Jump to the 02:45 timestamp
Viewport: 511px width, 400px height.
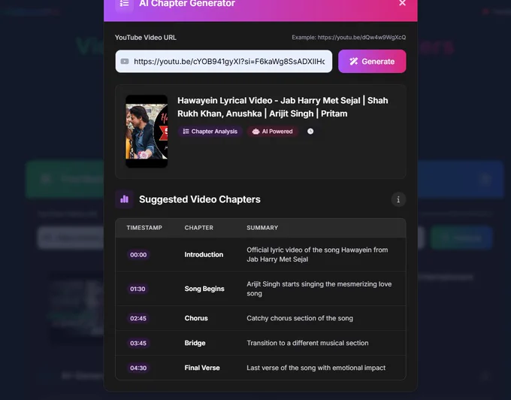click(x=138, y=318)
